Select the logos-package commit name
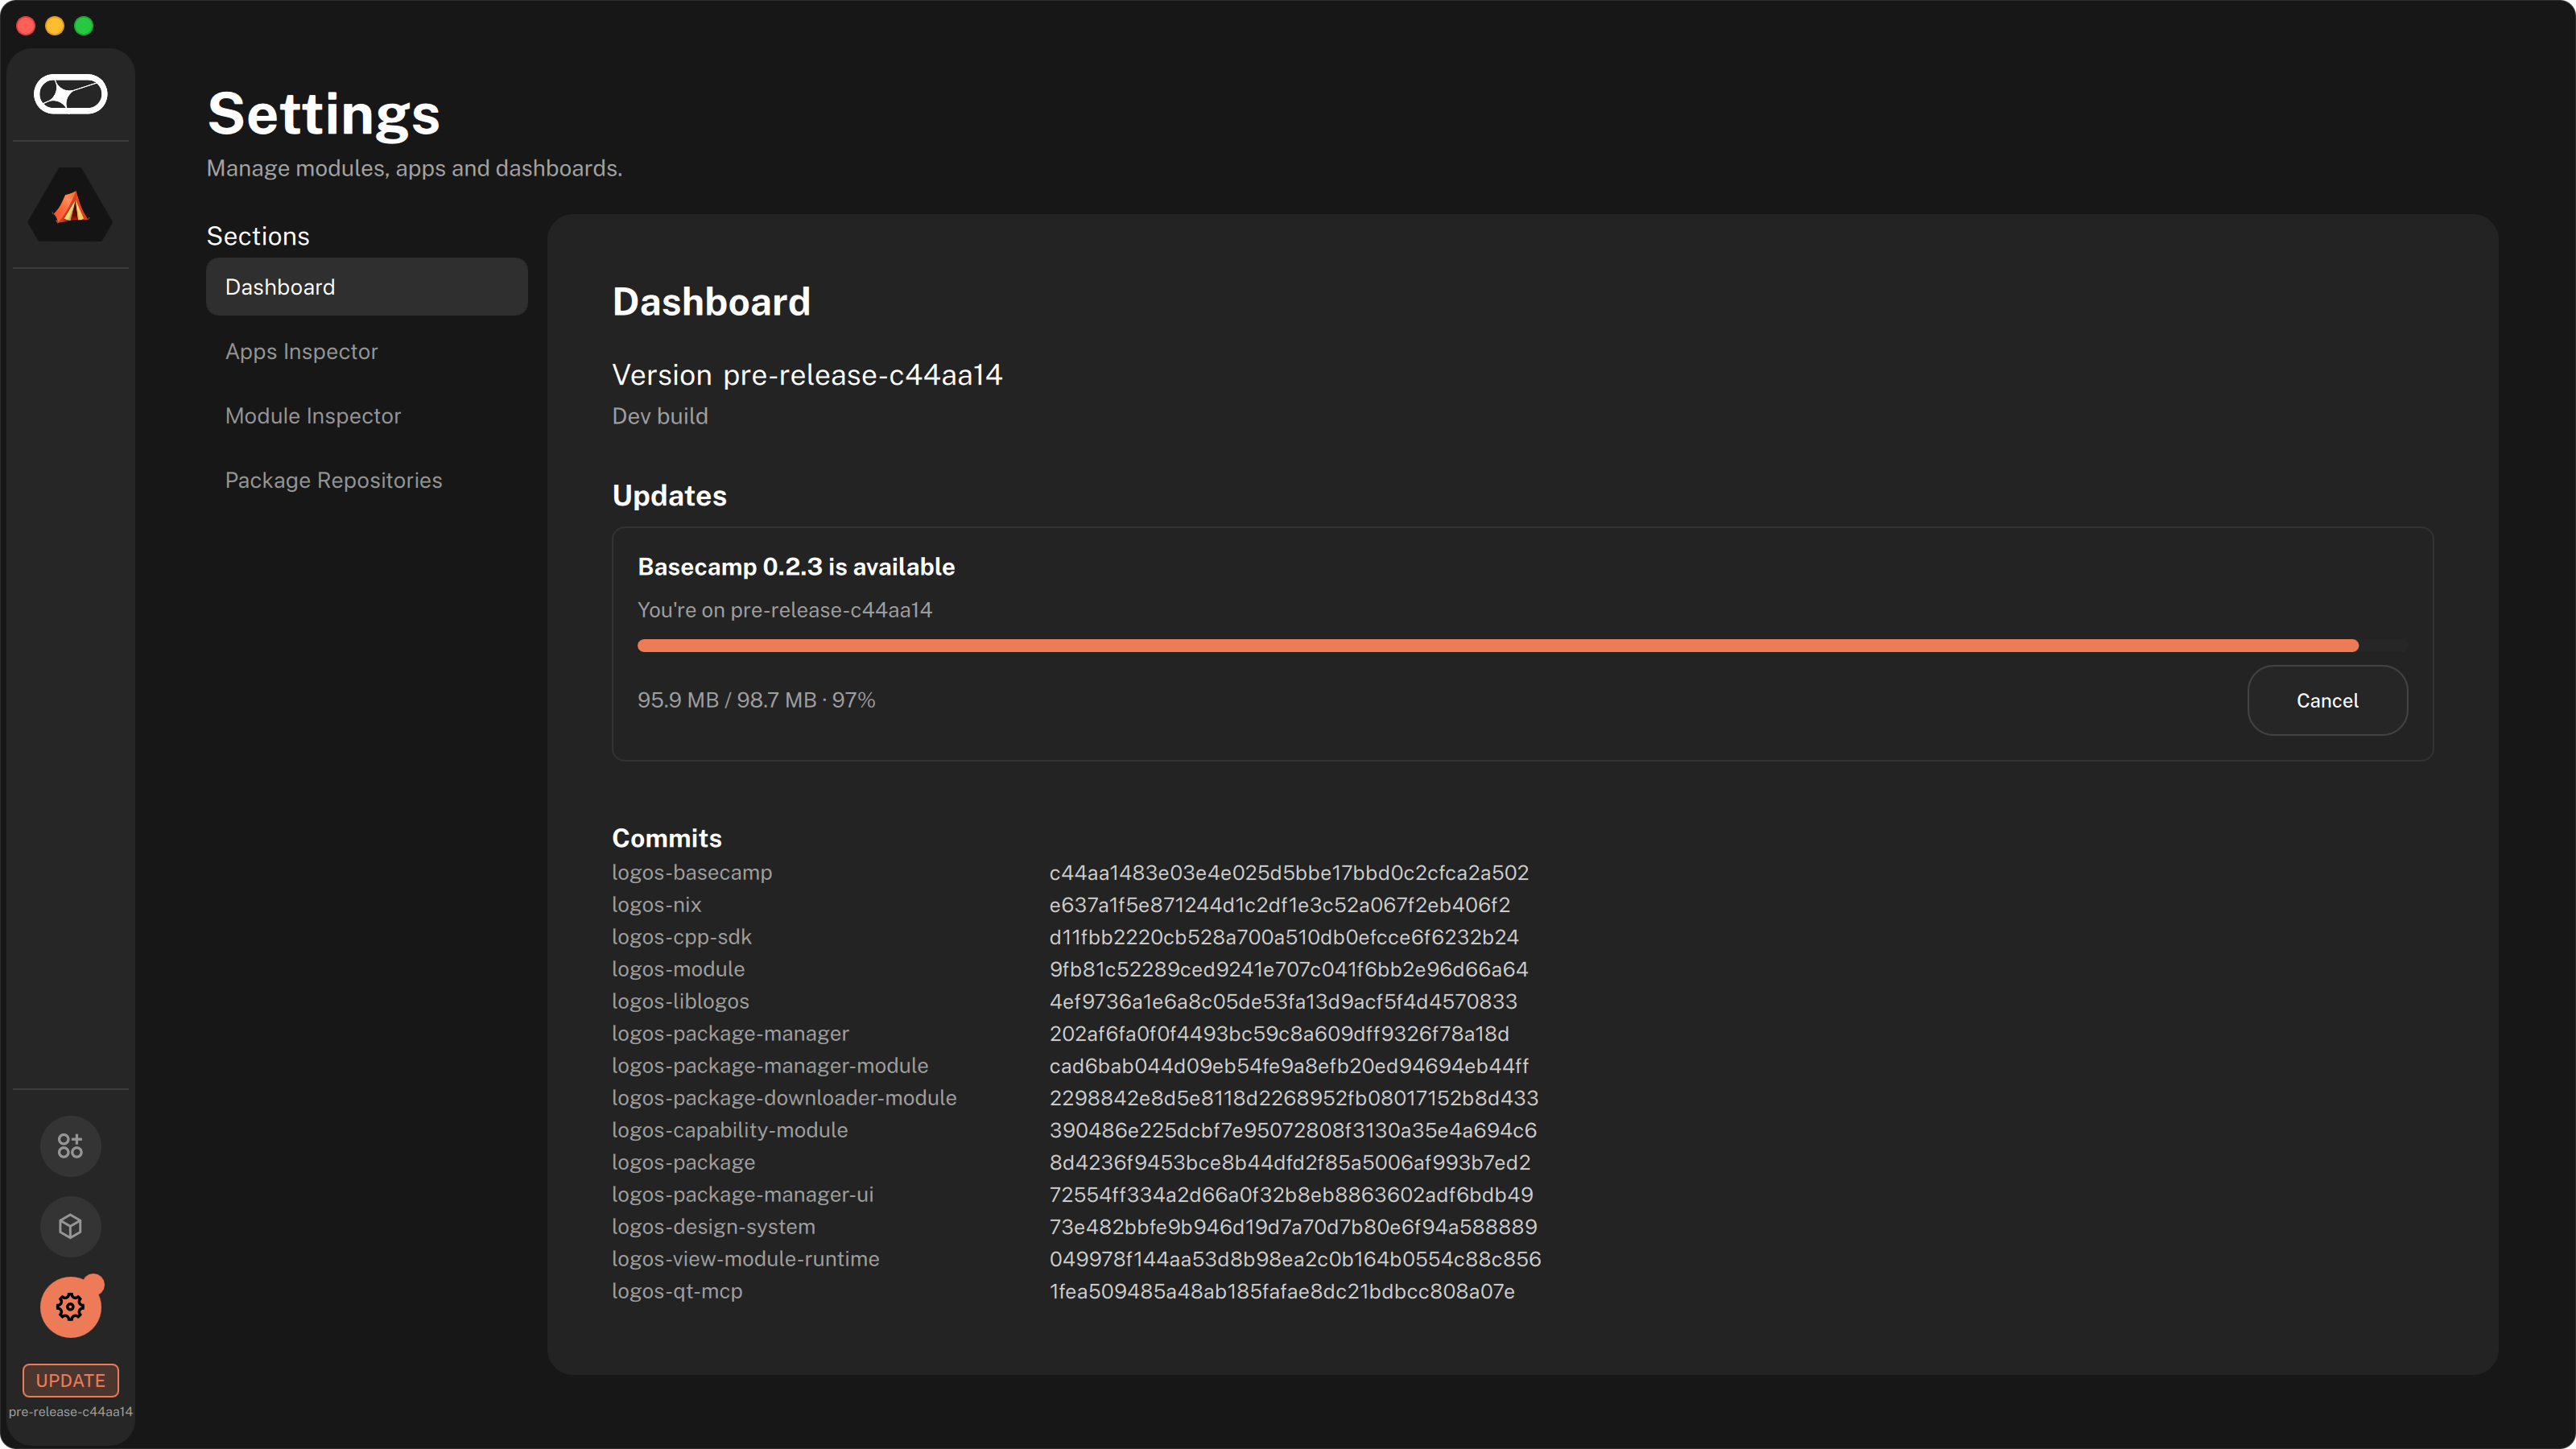2576x1449 pixels. click(684, 1162)
